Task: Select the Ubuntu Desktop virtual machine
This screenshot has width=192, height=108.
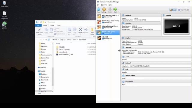Action: (x=108, y=27)
